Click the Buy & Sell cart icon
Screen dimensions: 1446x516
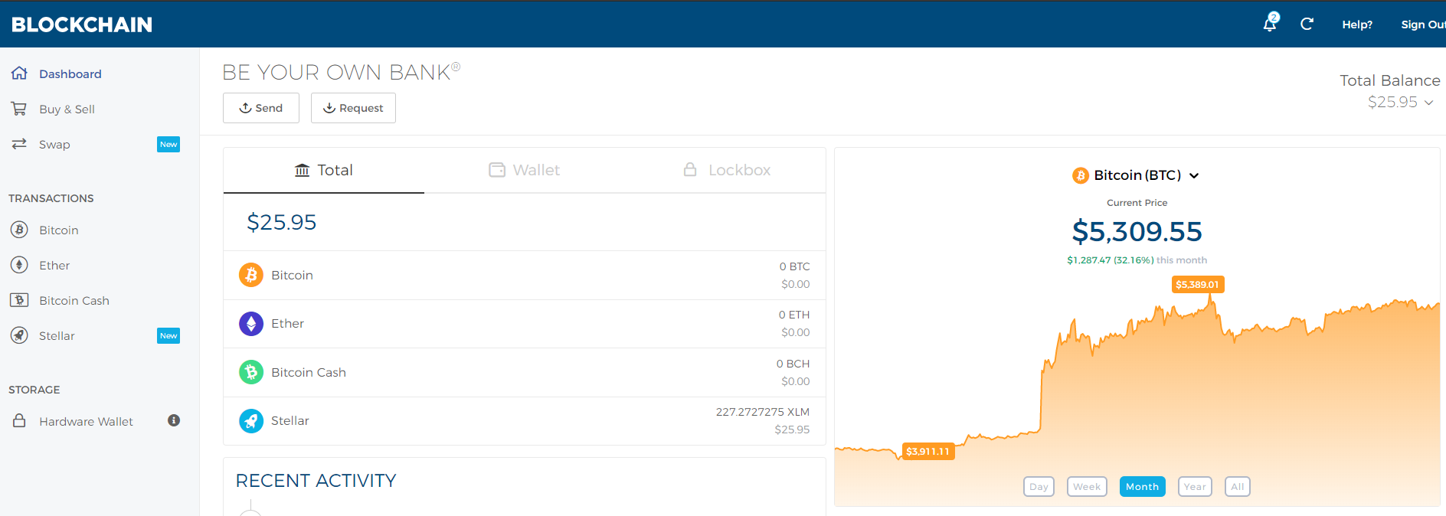19,109
